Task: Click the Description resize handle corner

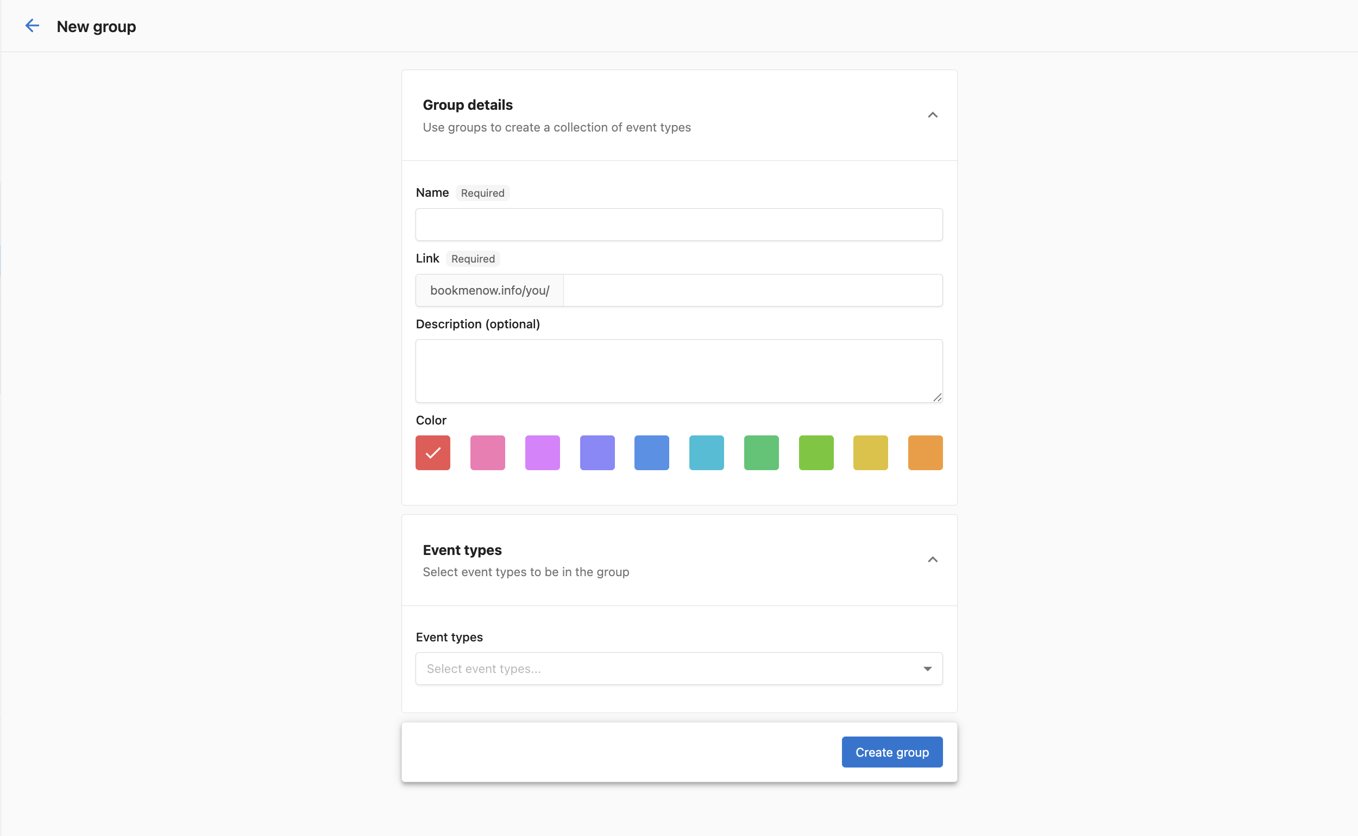Action: click(937, 397)
